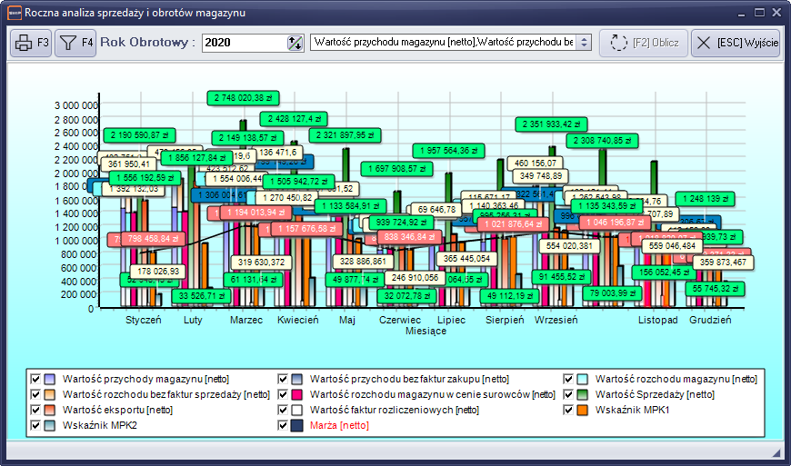
Task: Expand the data series selection dropdown
Action: (584, 43)
